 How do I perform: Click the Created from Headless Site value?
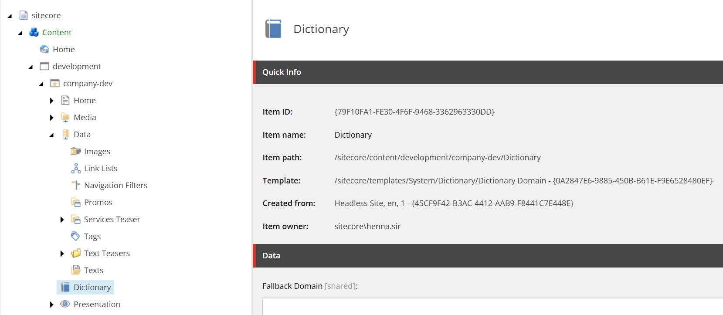pyautogui.click(x=454, y=203)
